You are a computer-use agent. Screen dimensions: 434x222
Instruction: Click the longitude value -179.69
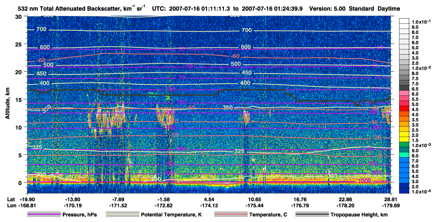[391, 205]
